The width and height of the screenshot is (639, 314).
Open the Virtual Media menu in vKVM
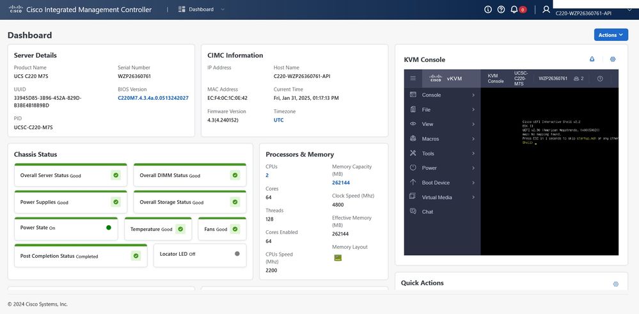coord(442,198)
